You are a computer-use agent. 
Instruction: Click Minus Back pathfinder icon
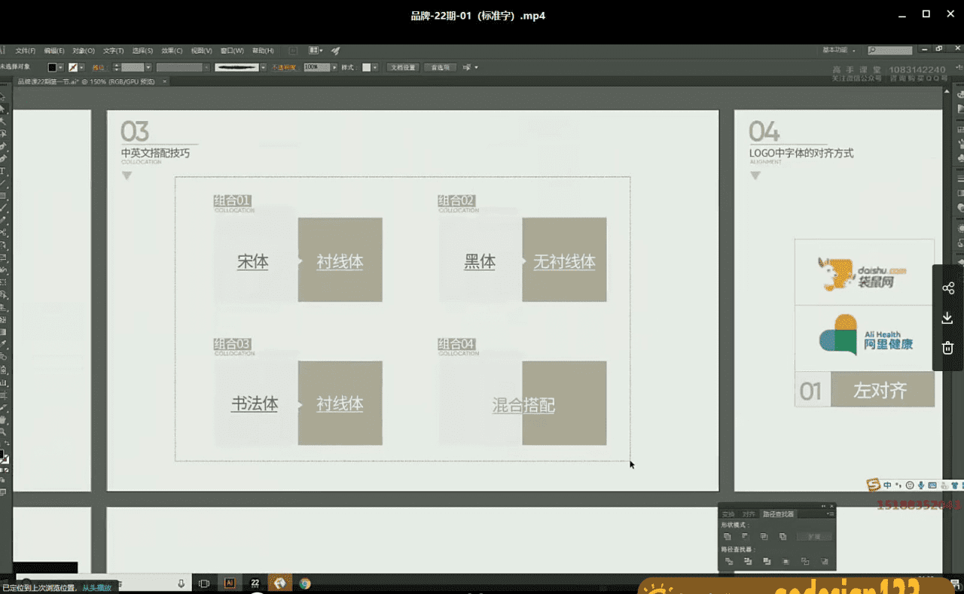(824, 561)
